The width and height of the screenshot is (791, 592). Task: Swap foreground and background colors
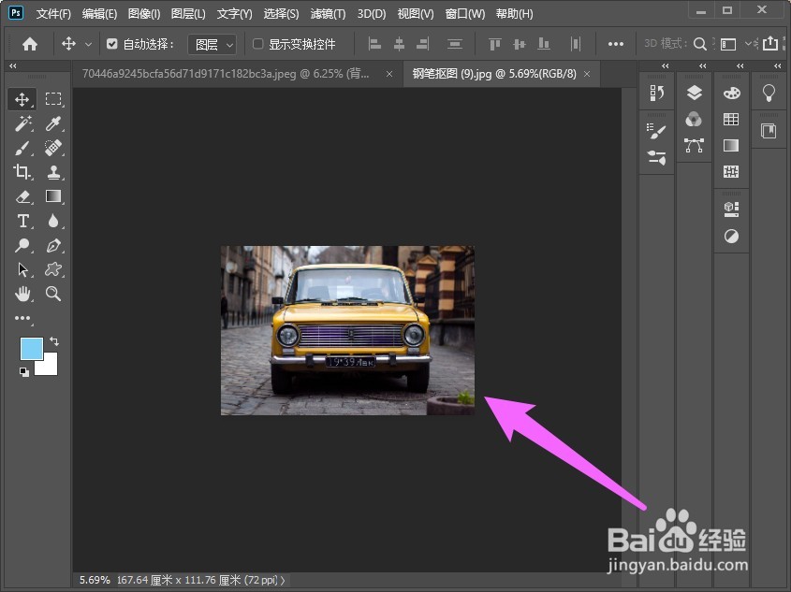54,341
